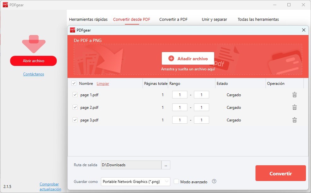
Task: Click the red plus icon in Añadir archivo
Action: 171,59
